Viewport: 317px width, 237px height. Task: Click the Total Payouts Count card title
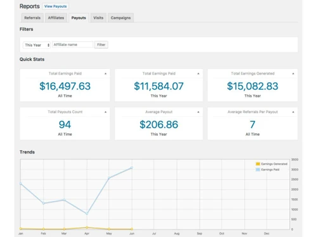65,112
